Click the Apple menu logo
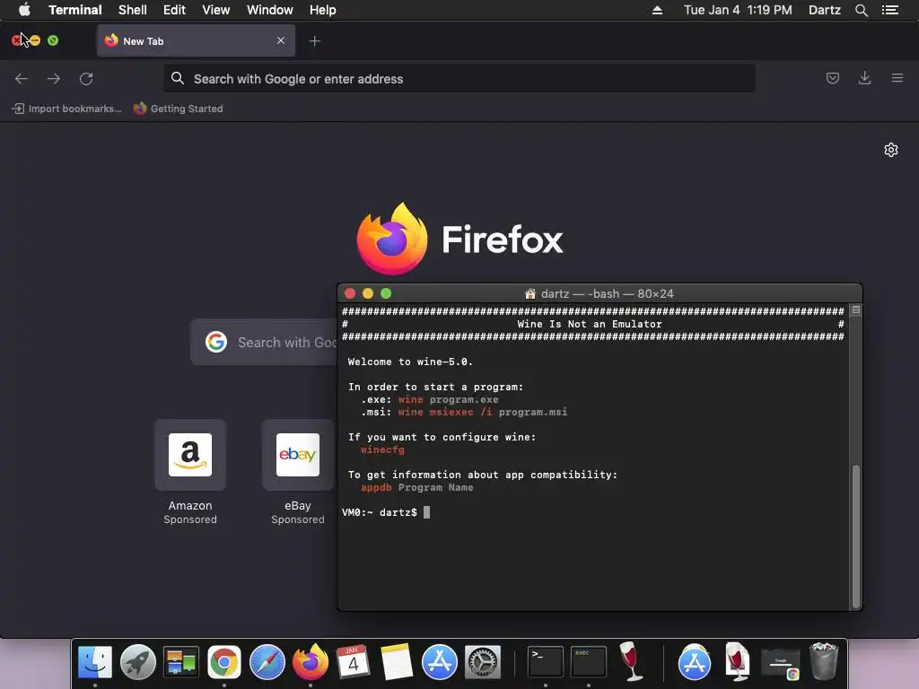 point(24,10)
